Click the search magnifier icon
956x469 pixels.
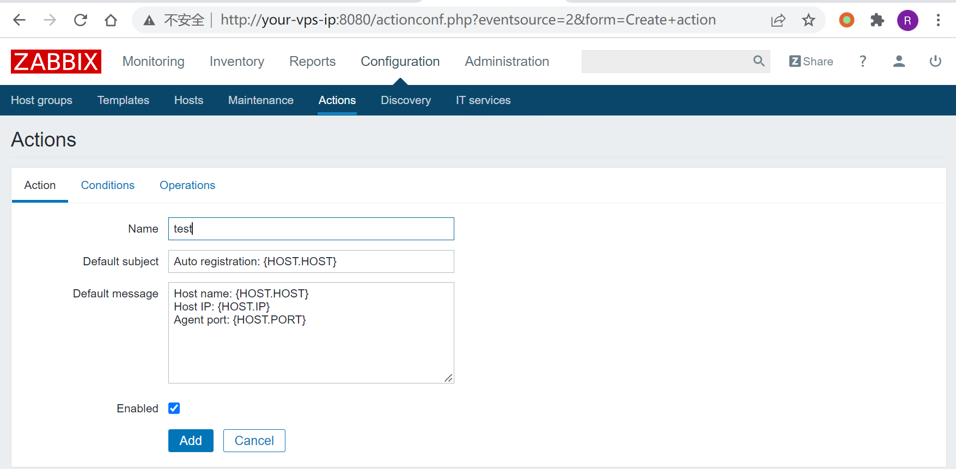(x=758, y=61)
